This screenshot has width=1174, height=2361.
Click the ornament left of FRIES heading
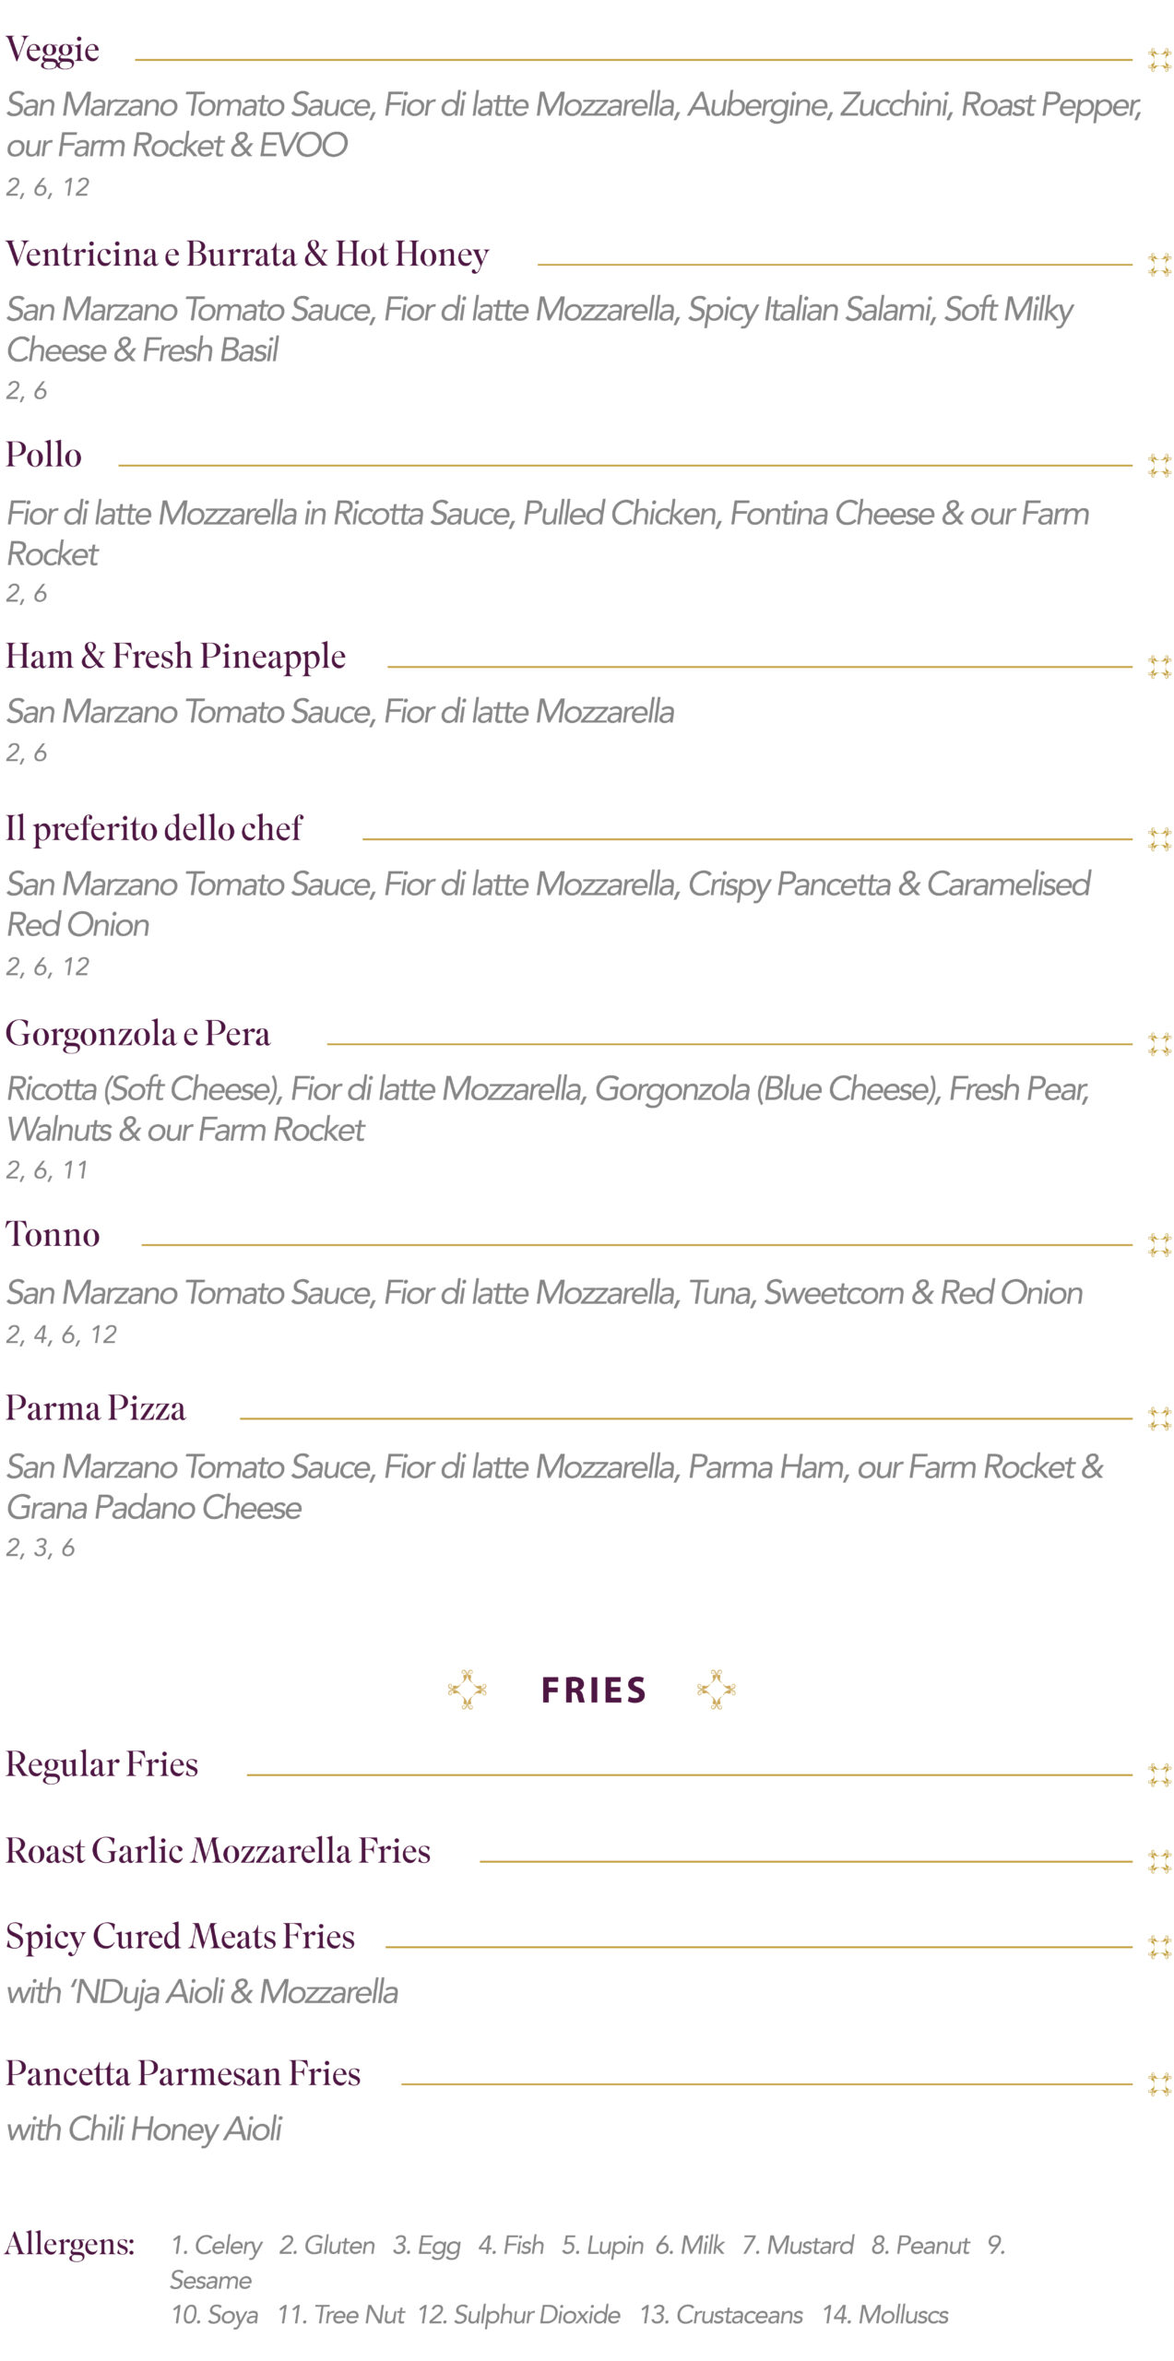[x=467, y=1690]
